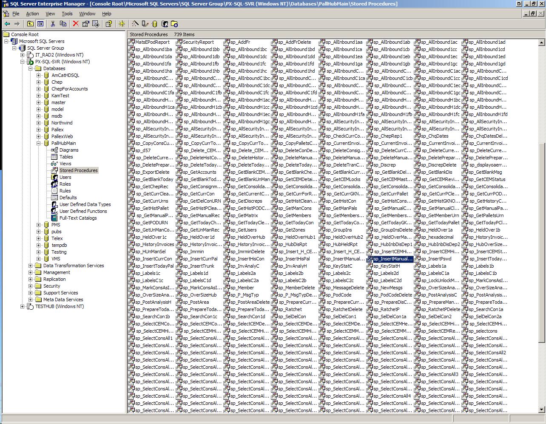
Task: Click the Register Server toolbar icon
Action: (145, 24)
